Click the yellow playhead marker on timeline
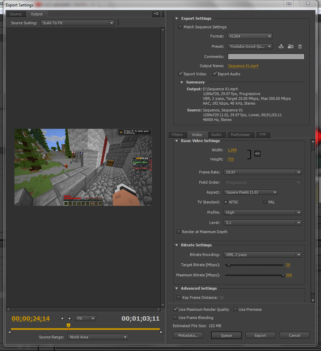 click(68, 326)
